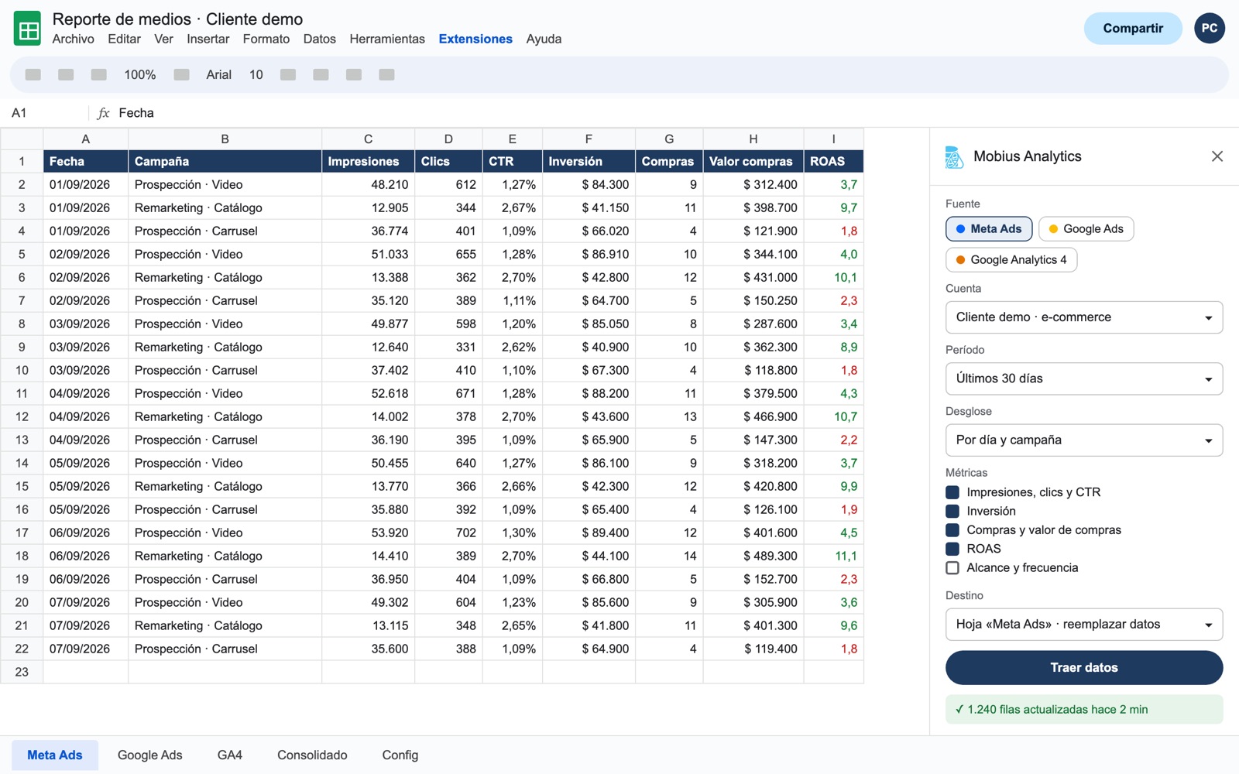Click the CTR cell 2,62%
1239x774 pixels.
pyautogui.click(x=513, y=347)
